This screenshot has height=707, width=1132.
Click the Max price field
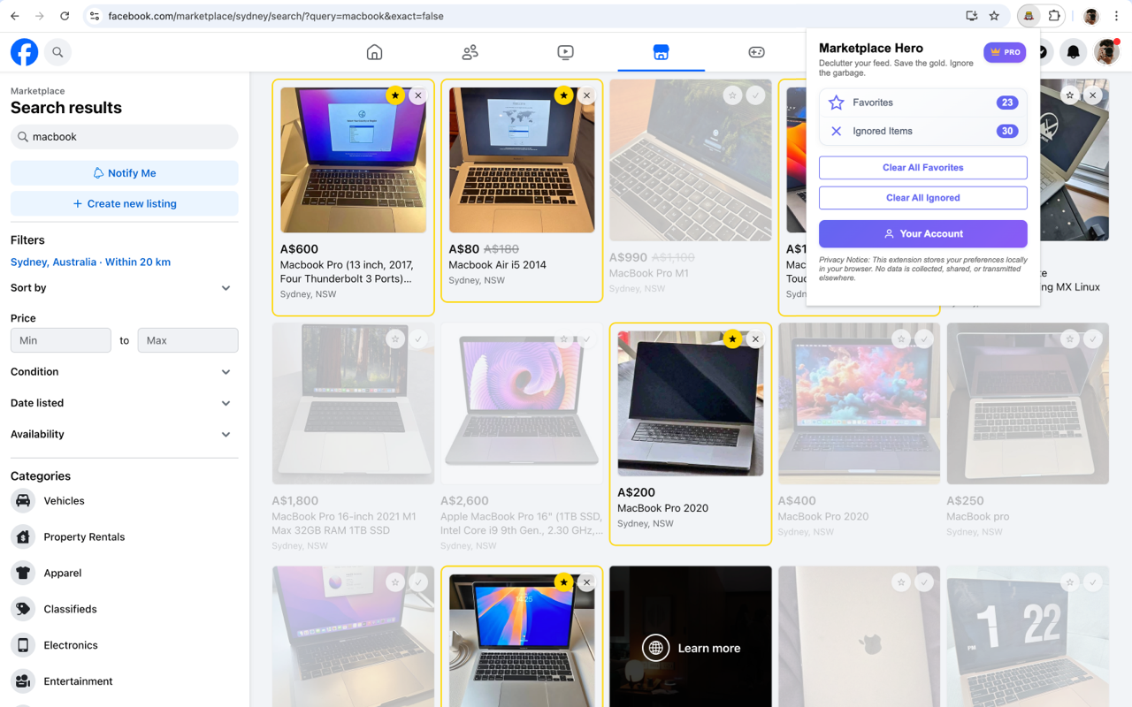tap(187, 340)
